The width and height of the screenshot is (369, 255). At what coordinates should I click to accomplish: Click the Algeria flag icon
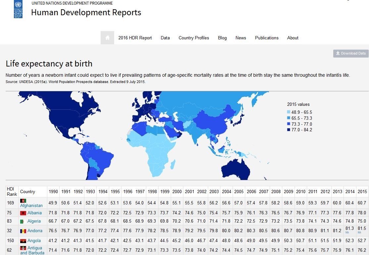(x=23, y=221)
